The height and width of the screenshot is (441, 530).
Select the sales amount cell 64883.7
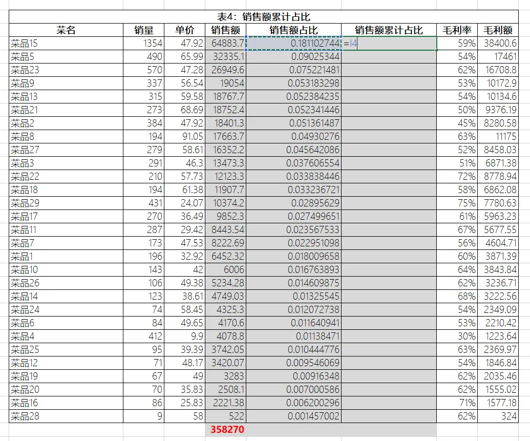225,44
